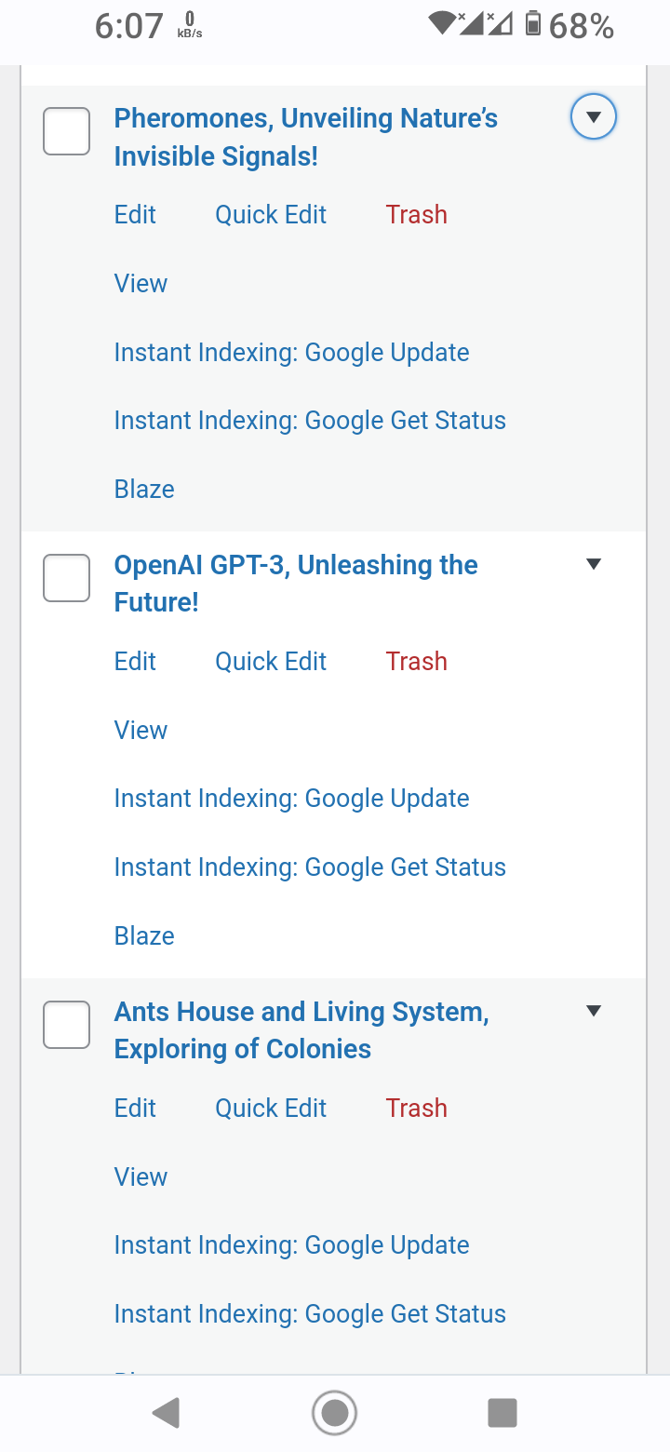
Task: Get Google indexing status for Ants House post
Action: pos(310,1314)
